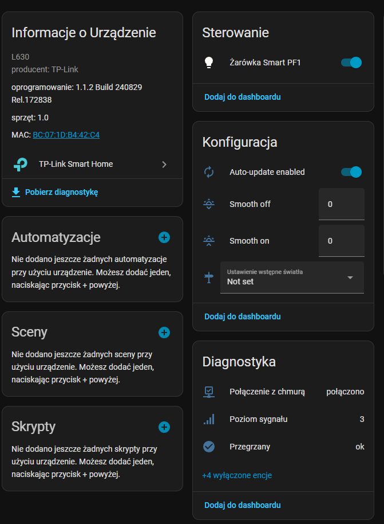Image resolution: width=384 pixels, height=524 pixels.
Task: Disable the Auto-update enabled switch
Action: pyautogui.click(x=351, y=172)
